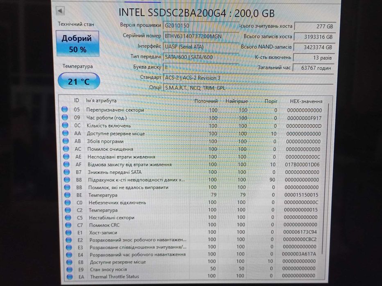
Task: Click the status circle for attribute 0C
Action: click(65, 125)
